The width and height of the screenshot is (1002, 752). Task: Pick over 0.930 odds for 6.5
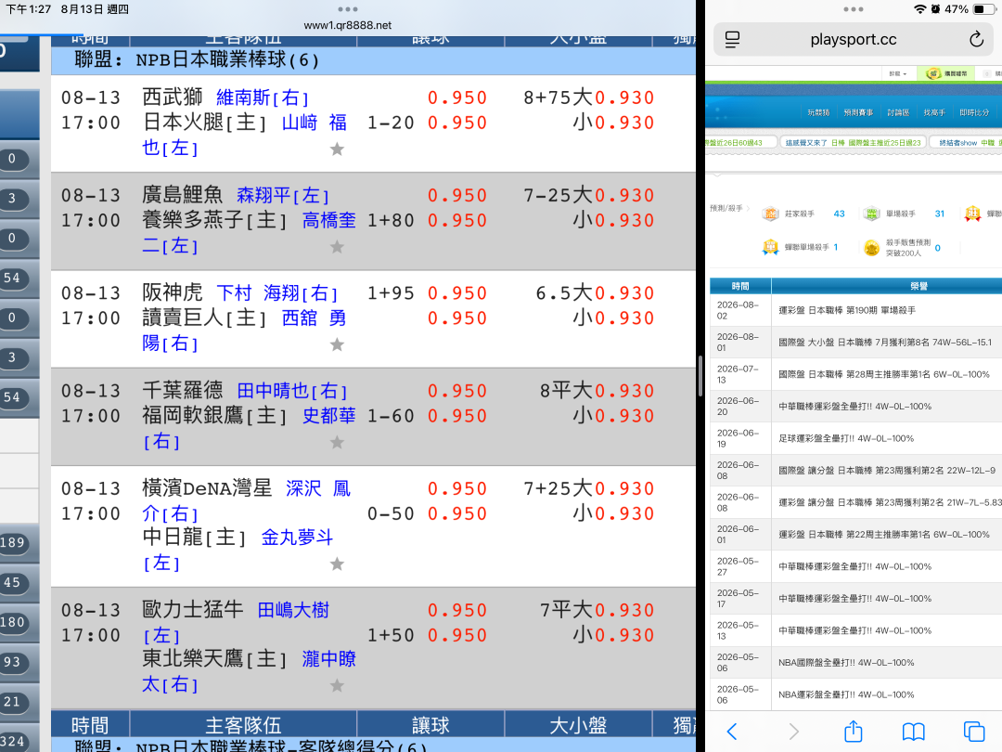[x=624, y=293]
